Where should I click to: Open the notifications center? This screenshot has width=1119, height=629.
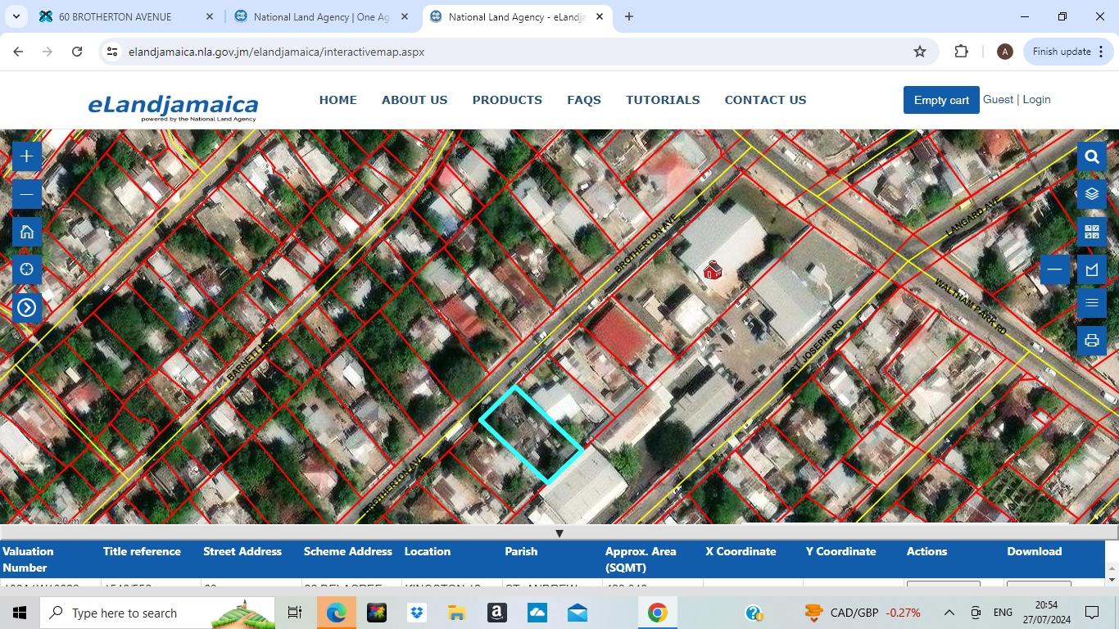(1092, 613)
